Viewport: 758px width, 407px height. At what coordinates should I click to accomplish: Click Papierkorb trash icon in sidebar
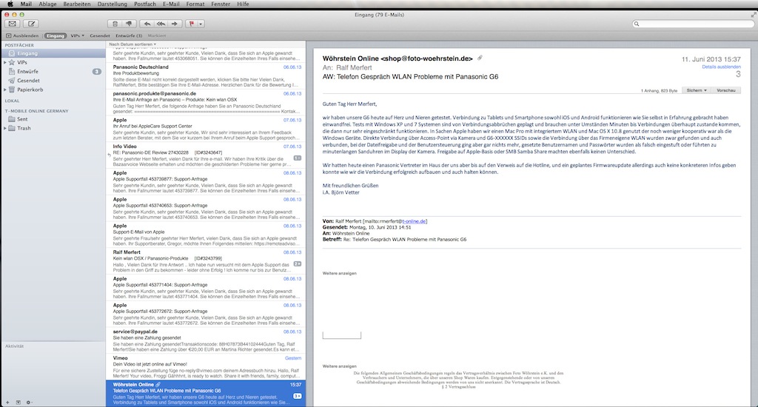(x=12, y=90)
